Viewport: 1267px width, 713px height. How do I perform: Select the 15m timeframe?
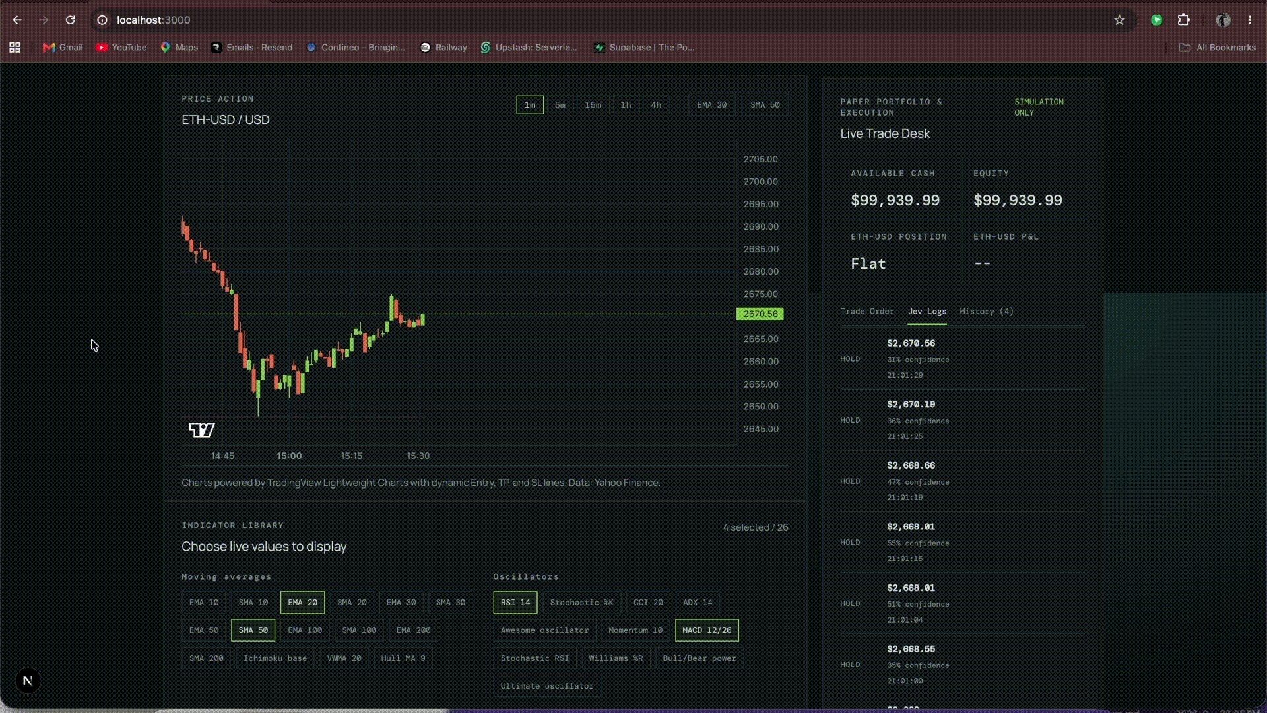tap(593, 105)
